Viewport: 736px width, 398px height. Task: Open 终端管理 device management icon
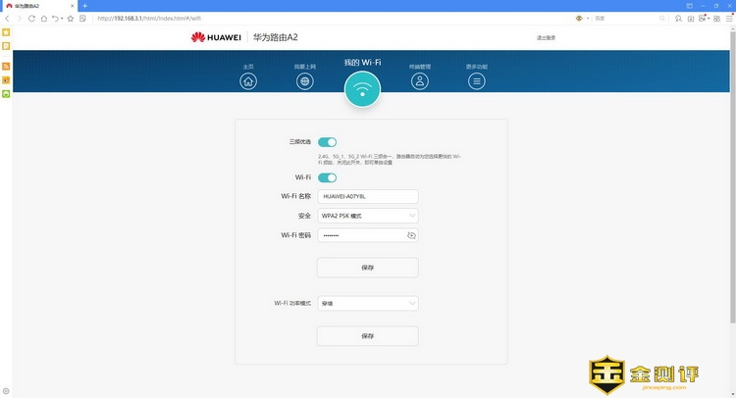(x=420, y=81)
